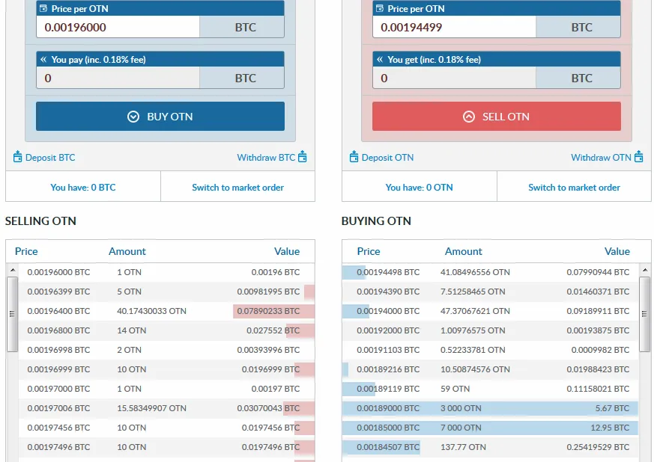The height and width of the screenshot is (462, 654).
Task: Click Amount header in Buying OTN table
Action: tap(464, 251)
